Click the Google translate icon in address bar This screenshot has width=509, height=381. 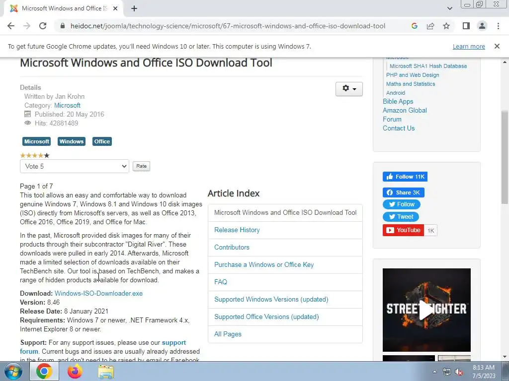[x=414, y=26]
